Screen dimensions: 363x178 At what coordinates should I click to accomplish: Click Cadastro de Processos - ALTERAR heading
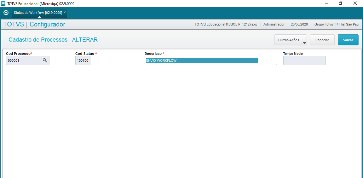(x=53, y=40)
